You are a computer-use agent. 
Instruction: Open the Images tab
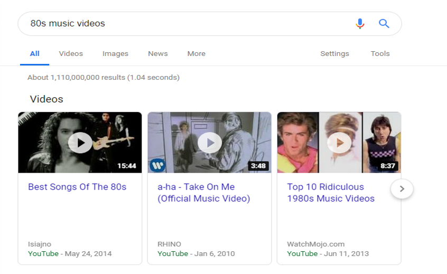pos(115,54)
